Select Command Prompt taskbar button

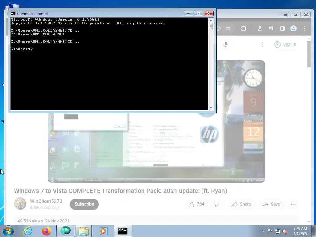(123, 231)
